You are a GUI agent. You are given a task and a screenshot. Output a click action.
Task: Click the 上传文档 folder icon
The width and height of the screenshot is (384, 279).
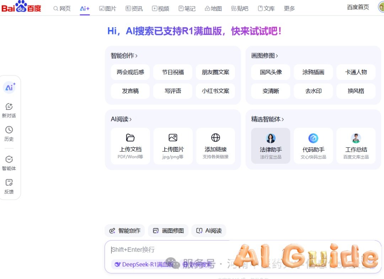(x=130, y=138)
